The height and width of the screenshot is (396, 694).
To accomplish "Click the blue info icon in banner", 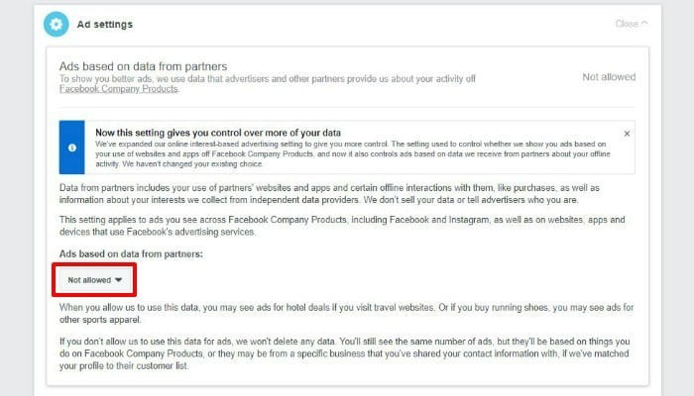I will (72, 148).
